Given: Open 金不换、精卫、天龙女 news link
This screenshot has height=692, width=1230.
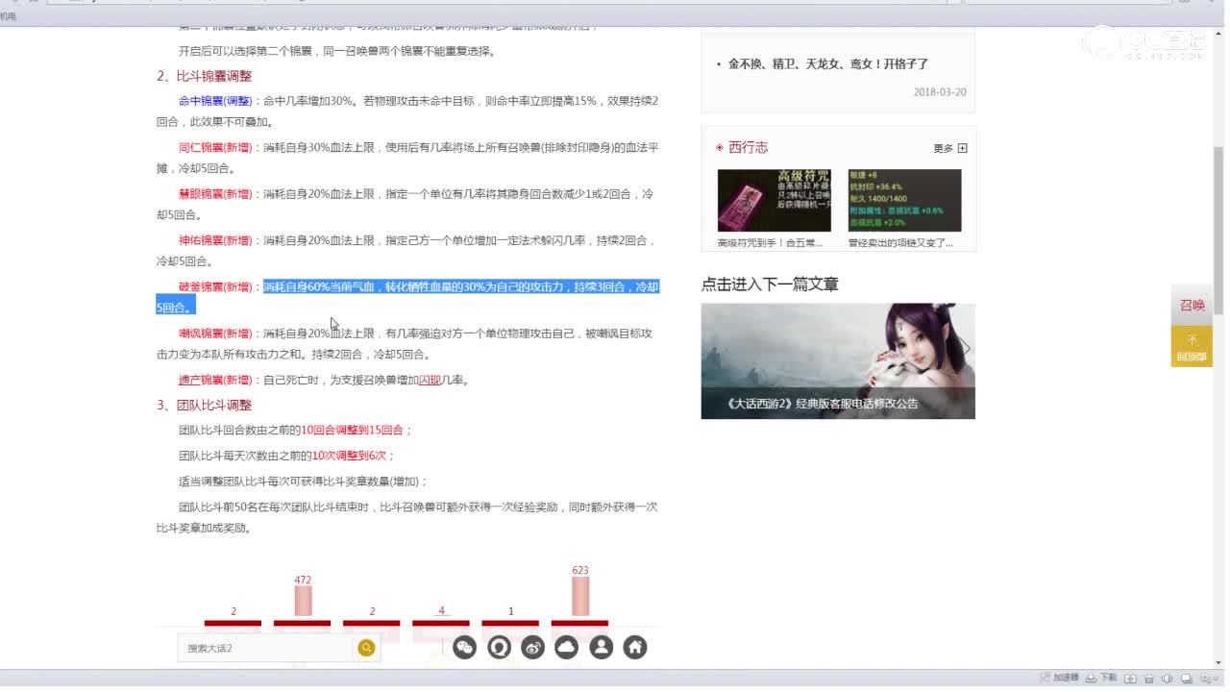Looking at the screenshot, I should pyautogui.click(x=828, y=63).
